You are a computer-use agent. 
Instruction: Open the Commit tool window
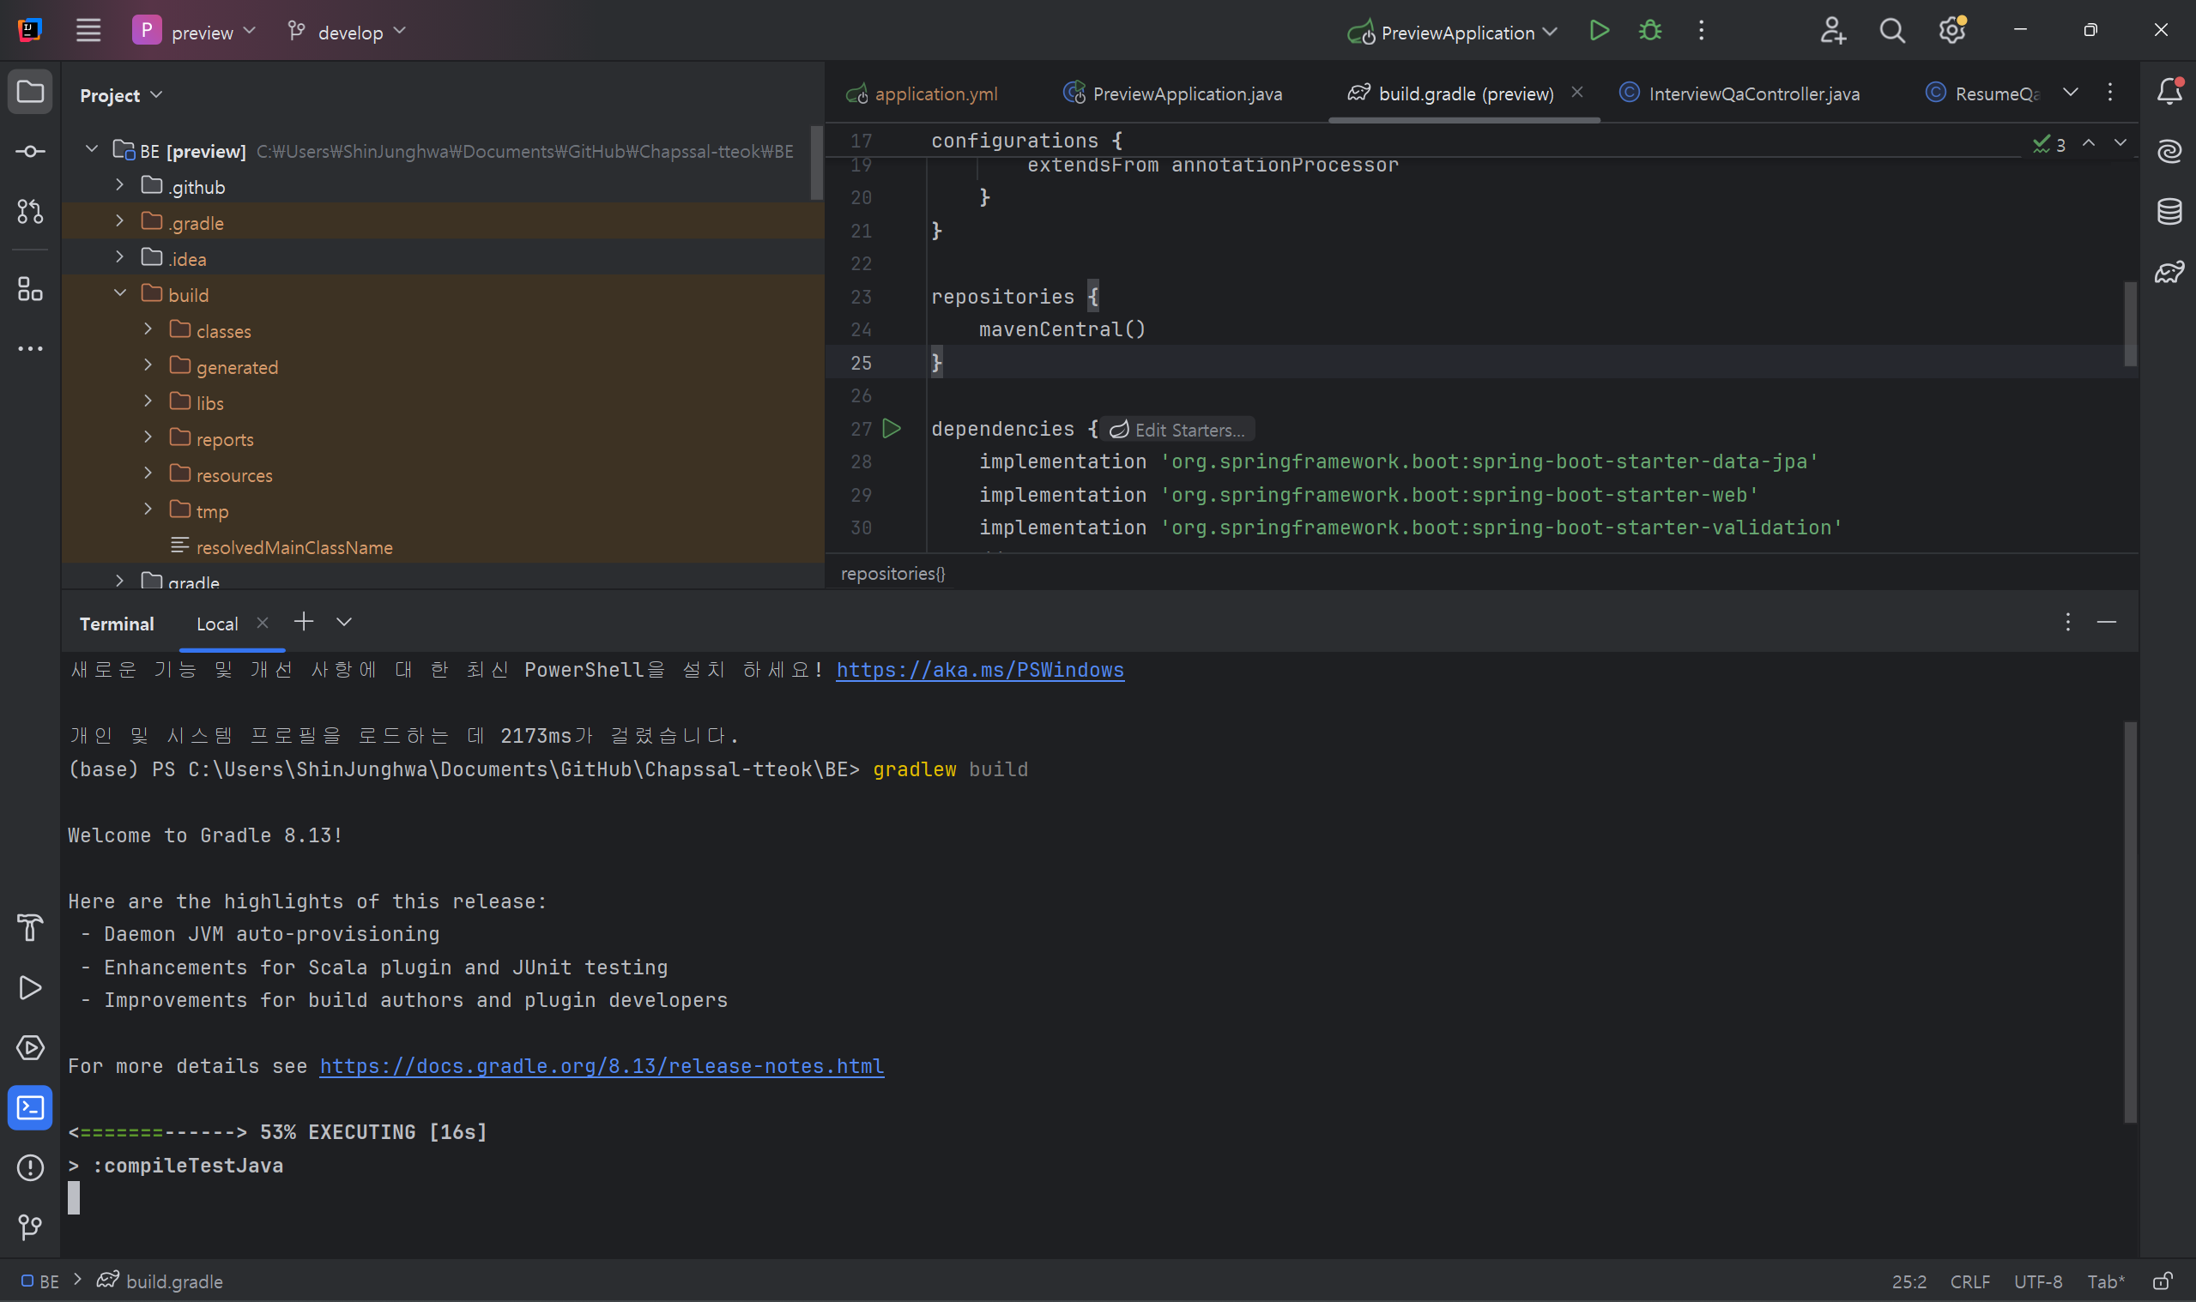30,152
